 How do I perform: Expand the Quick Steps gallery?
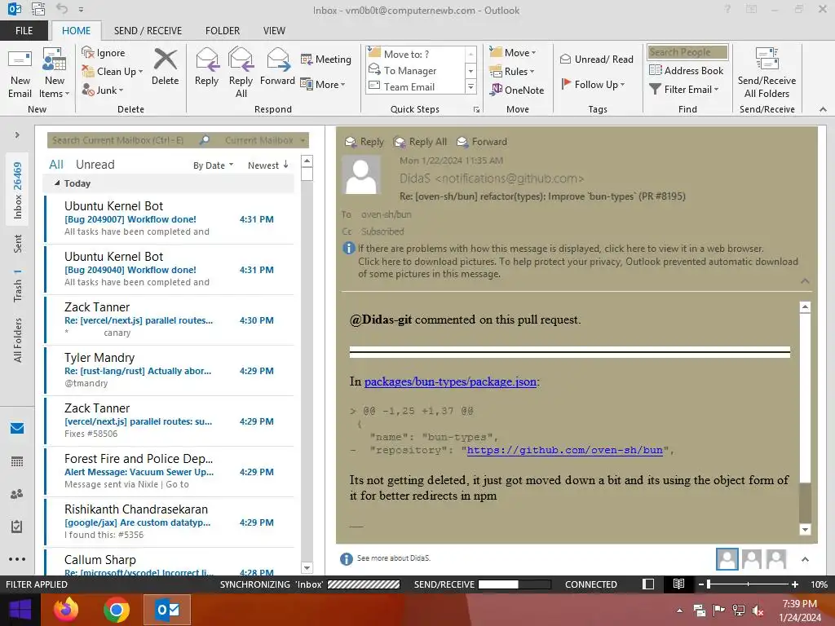click(x=471, y=86)
